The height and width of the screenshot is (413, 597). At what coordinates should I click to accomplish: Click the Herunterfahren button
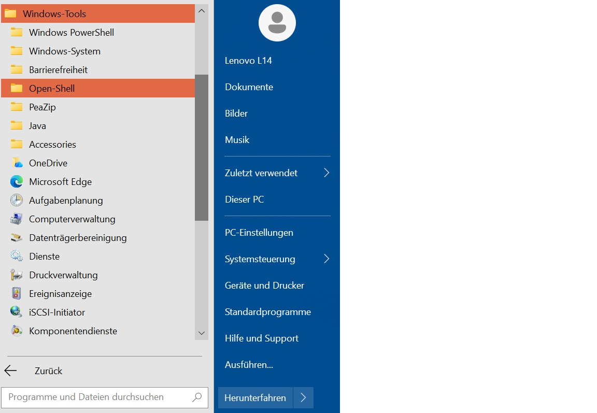255,398
